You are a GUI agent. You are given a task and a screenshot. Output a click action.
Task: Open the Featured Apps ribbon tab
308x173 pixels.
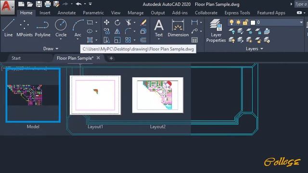271,13
